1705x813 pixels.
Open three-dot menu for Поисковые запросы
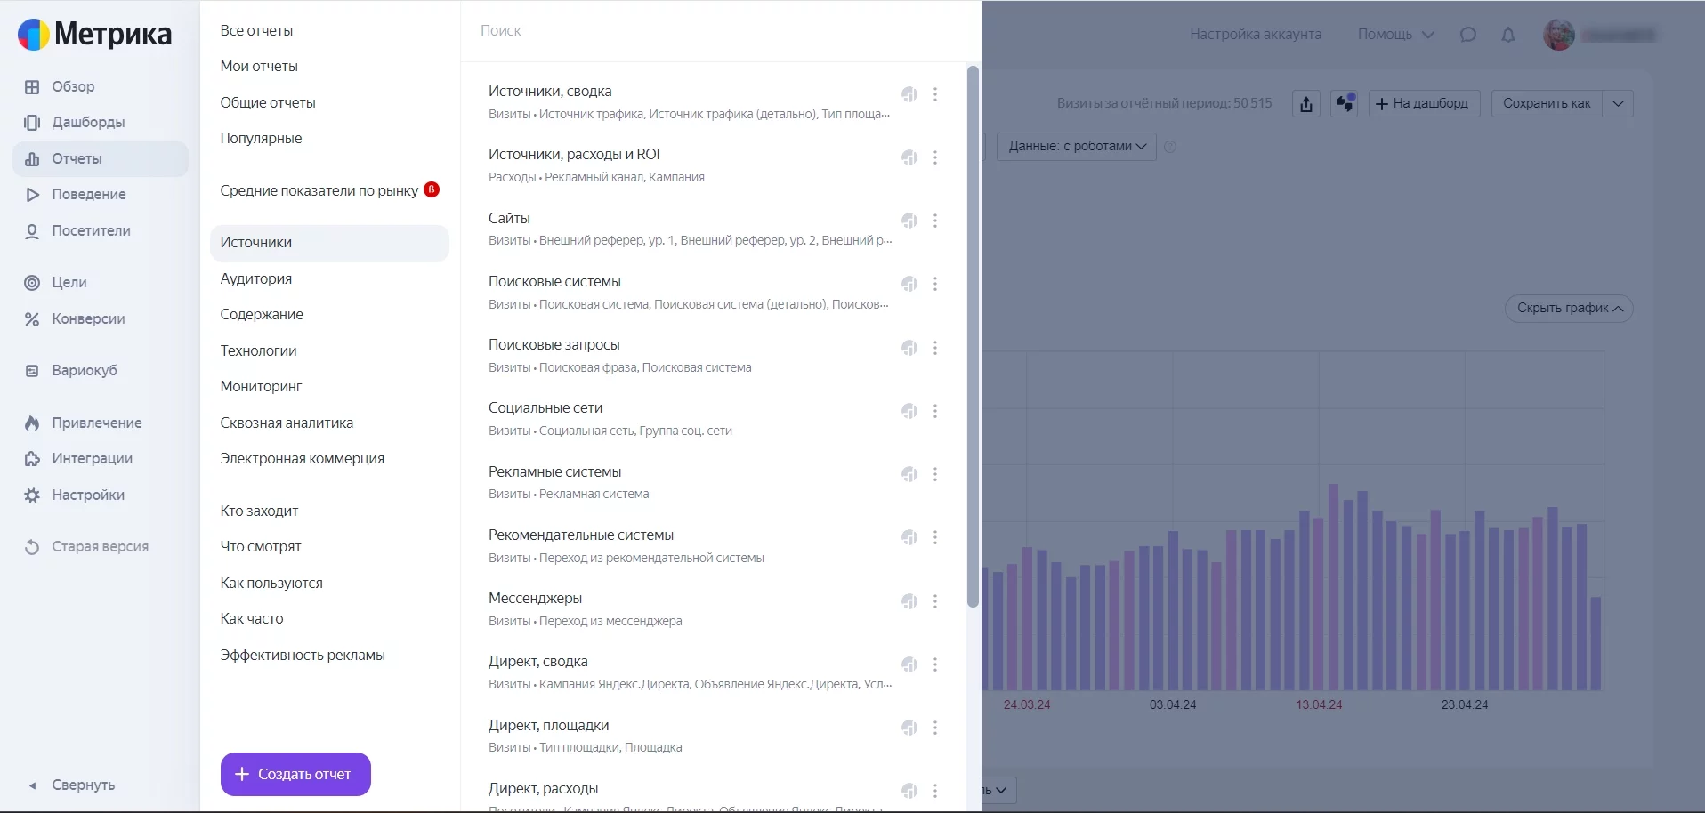coord(934,348)
